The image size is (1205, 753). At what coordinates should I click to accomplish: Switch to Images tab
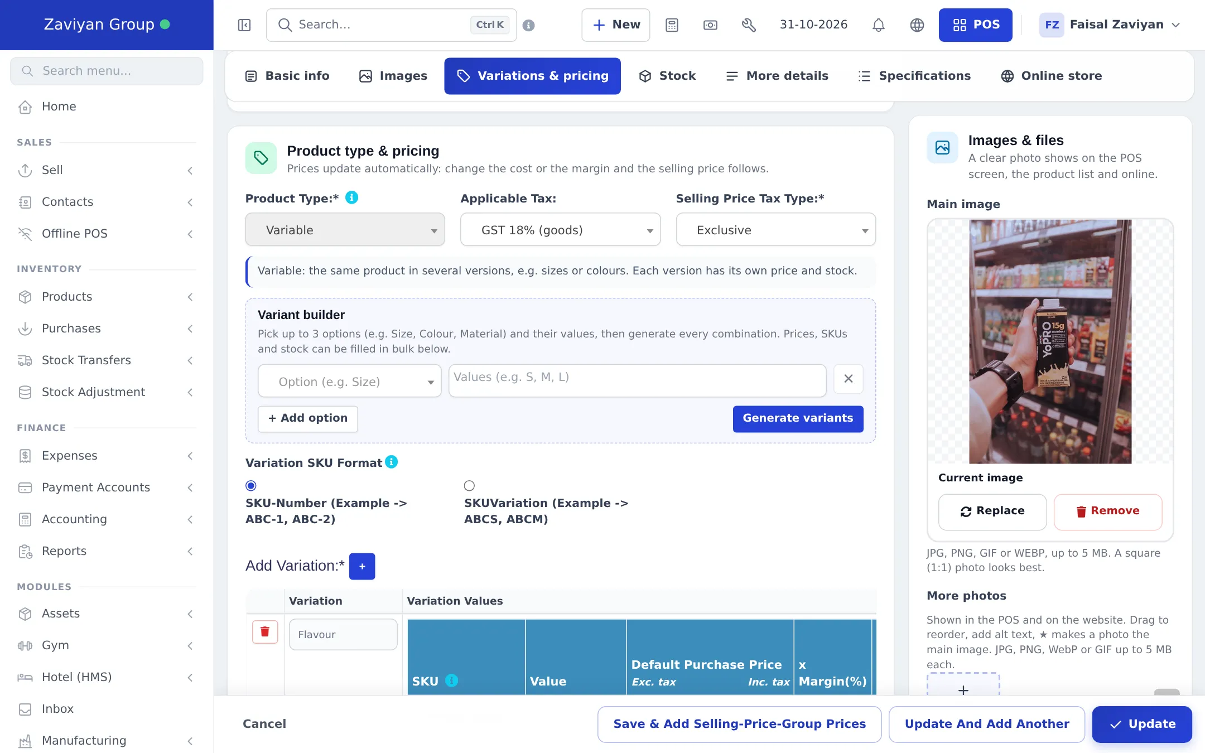393,76
